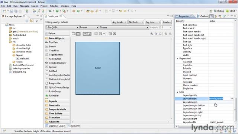Open the Layouts palette category

[57, 101]
